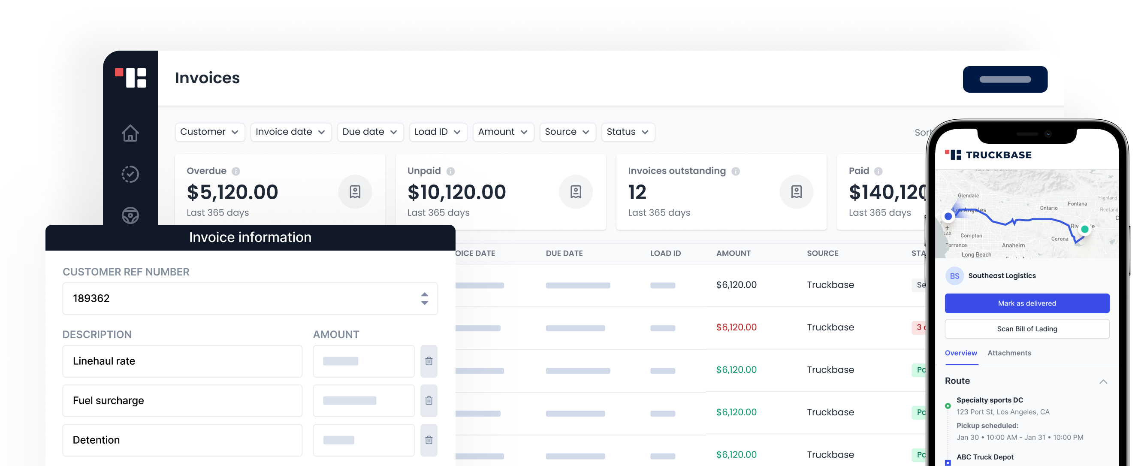The height and width of the screenshot is (466, 1135).
Task: Click the receipt icon on the Overdue card
Action: pyautogui.click(x=355, y=192)
